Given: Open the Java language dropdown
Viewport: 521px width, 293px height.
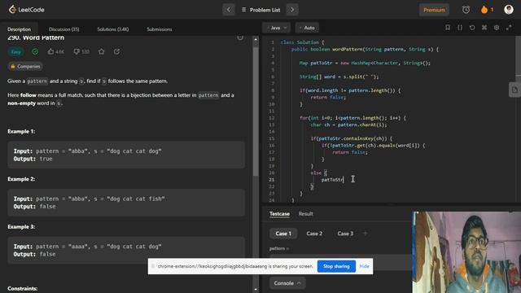Looking at the screenshot, I should 276,28.
